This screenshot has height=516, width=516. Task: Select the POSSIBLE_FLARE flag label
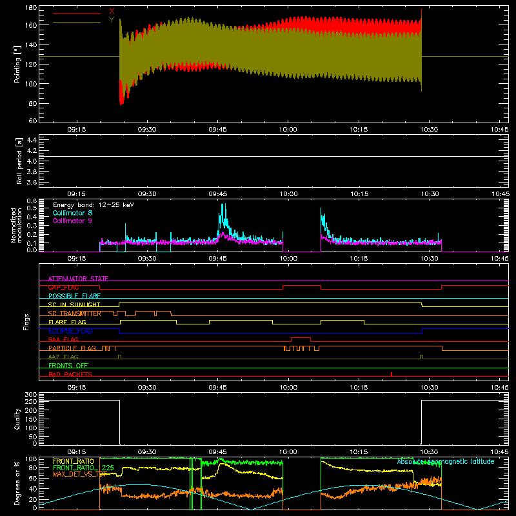tap(74, 296)
